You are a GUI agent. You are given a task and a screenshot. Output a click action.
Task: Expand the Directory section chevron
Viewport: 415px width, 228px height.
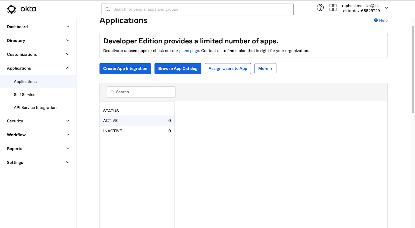[x=68, y=40]
